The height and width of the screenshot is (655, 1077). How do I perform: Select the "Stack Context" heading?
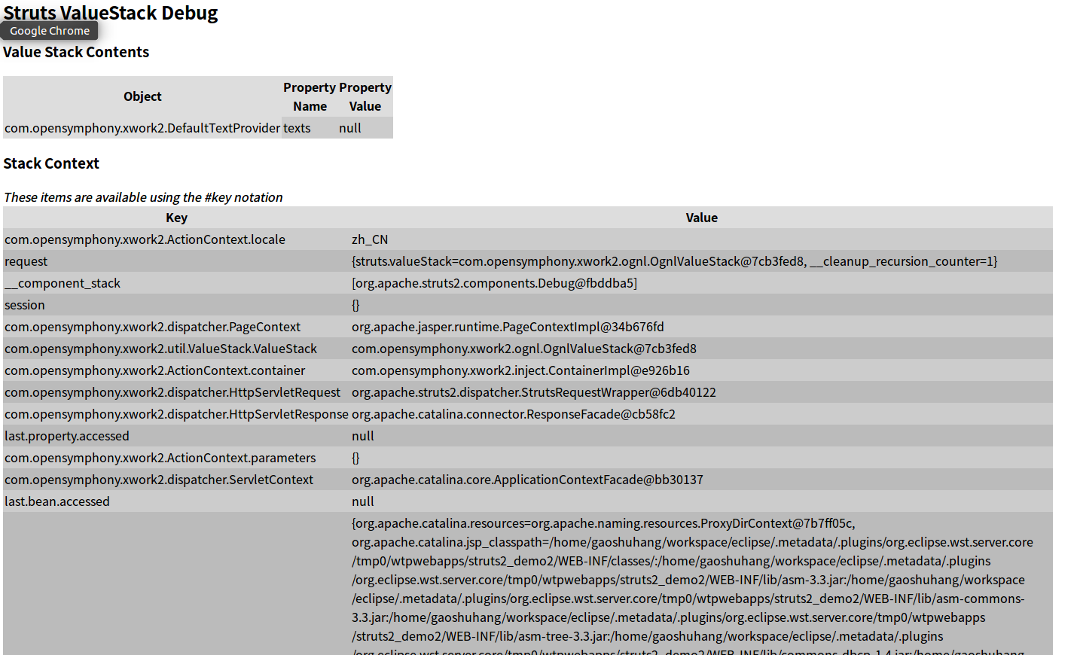pos(51,163)
